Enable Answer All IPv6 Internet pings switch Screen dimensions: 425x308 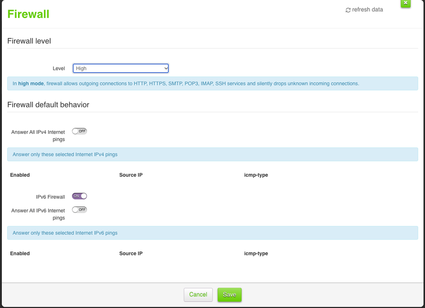[80, 209]
